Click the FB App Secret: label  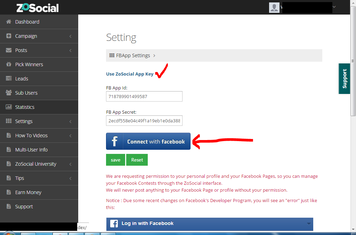121,112
